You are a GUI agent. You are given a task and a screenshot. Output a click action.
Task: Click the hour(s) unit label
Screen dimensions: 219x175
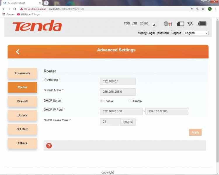coord(128,122)
